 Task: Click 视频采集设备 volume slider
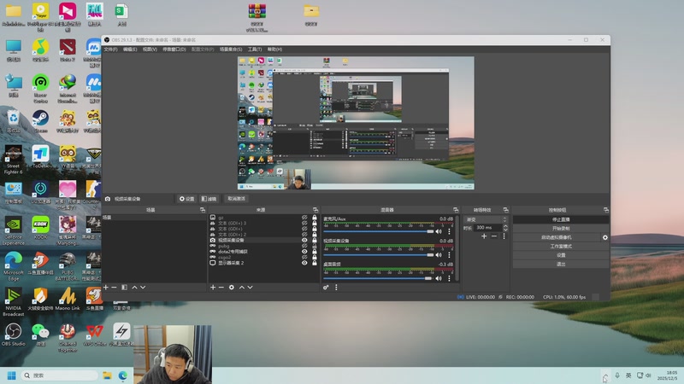coord(379,255)
